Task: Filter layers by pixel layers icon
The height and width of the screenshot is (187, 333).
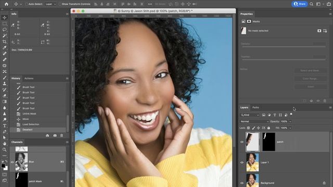Action: [x=264, y=115]
